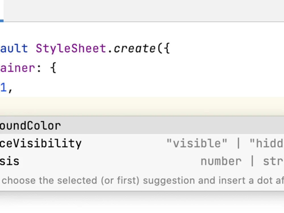This screenshot has width=284, height=213.
Task: Click the italic create method name
Action: click(135, 49)
